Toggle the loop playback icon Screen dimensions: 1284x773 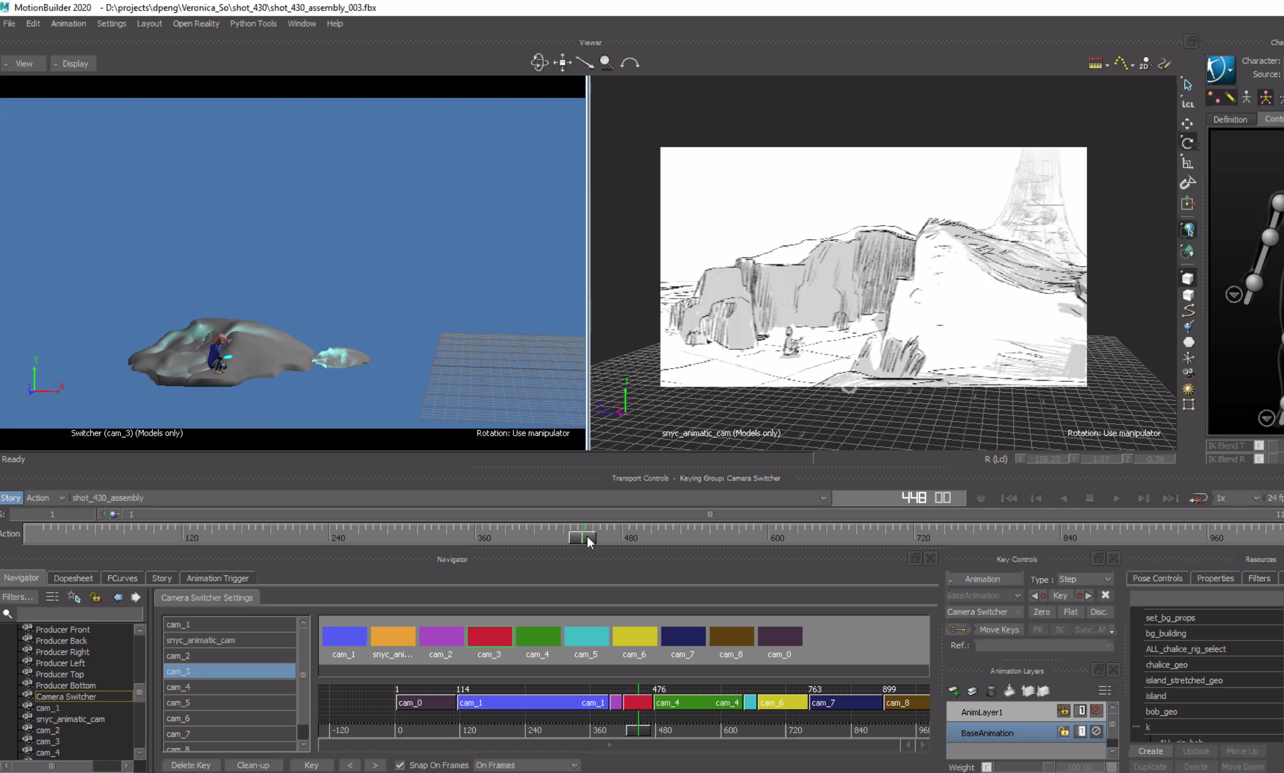click(1197, 498)
